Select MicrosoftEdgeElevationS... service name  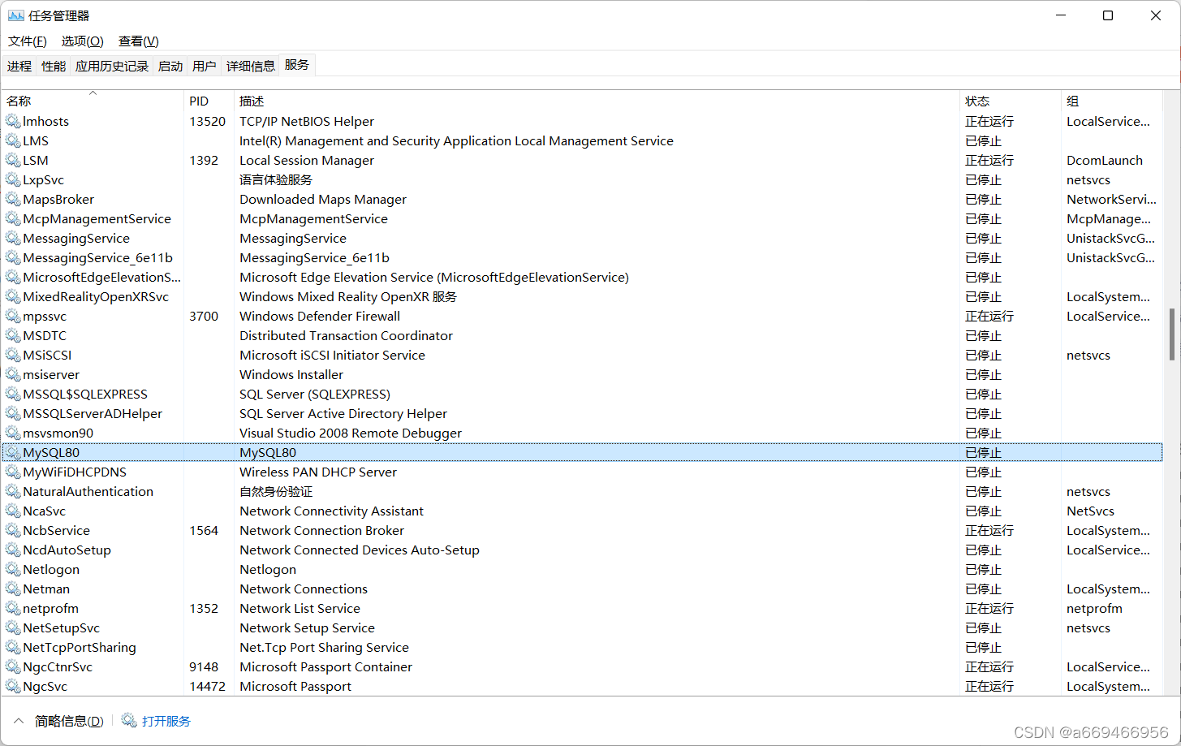point(102,278)
